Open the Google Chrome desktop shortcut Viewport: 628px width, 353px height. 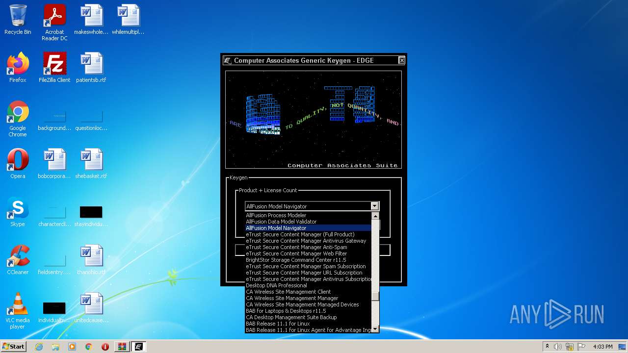[18, 119]
